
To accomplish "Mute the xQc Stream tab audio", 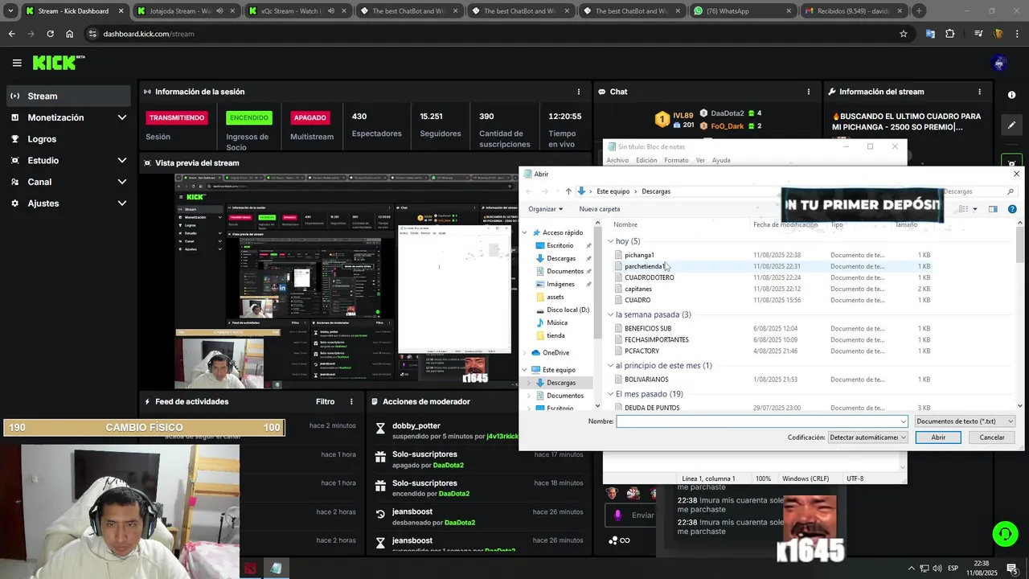I will (x=330, y=11).
